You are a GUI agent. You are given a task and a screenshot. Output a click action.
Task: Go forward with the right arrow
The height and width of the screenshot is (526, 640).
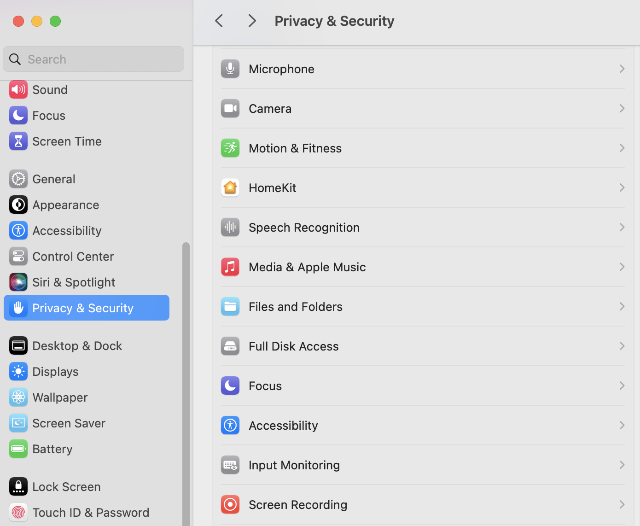tap(252, 21)
